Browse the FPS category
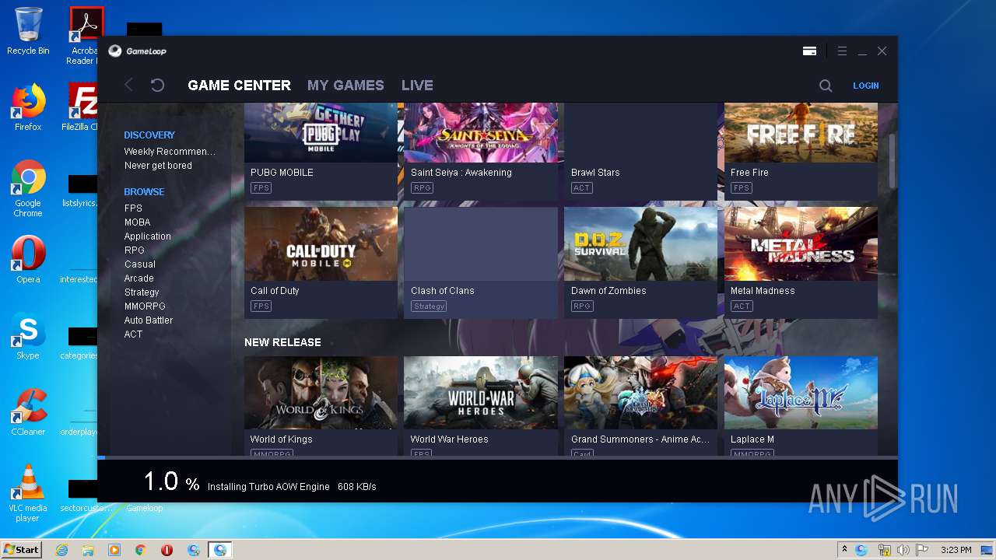996x560 pixels. pyautogui.click(x=133, y=208)
